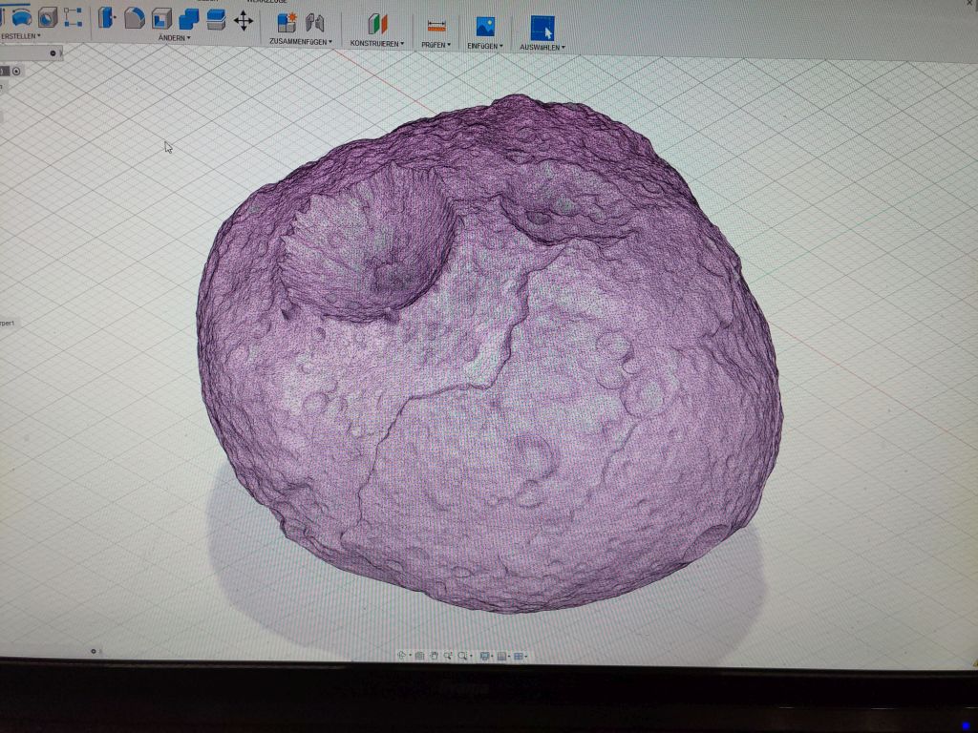978x733 pixels.
Task: Select the Insert Image icon
Action: pyautogui.click(x=485, y=27)
